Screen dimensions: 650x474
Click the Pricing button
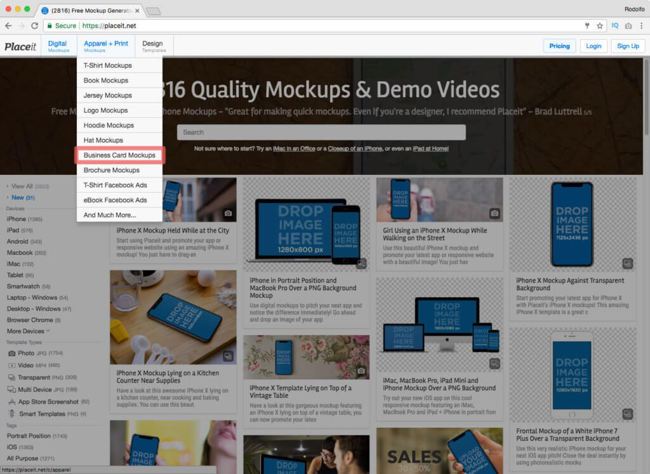[x=559, y=46]
